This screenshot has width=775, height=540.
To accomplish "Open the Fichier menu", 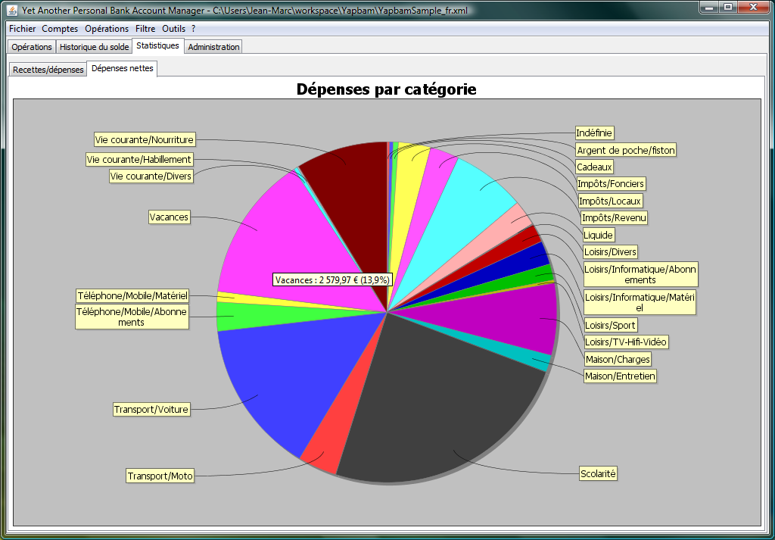I will click(x=22, y=29).
